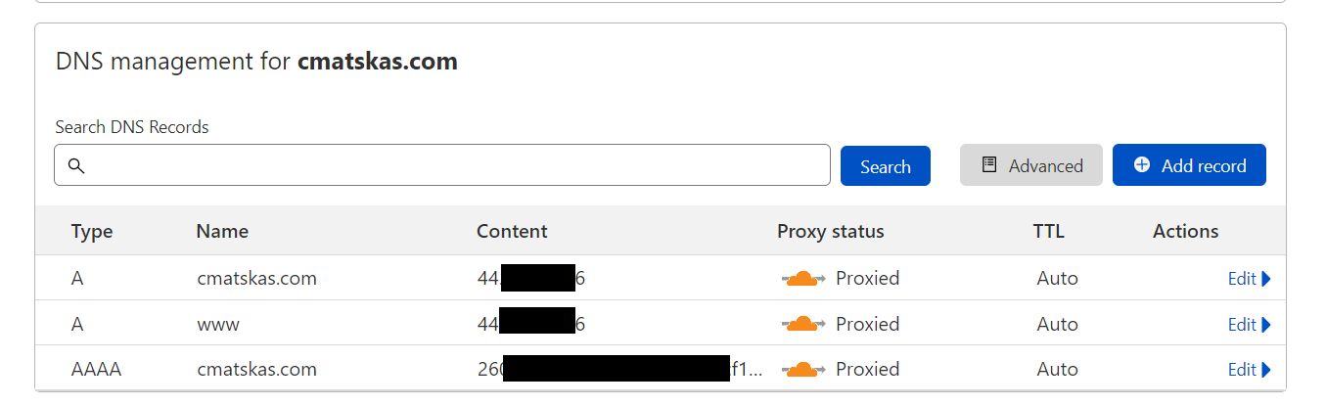Focus the Search DNS Records field
The width and height of the screenshot is (1326, 406).
coord(442,165)
